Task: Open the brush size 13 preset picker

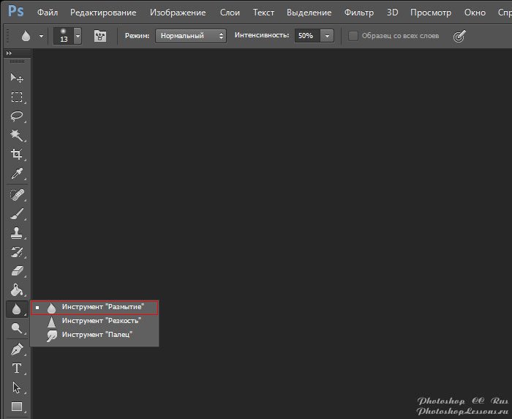Action: 78,36
